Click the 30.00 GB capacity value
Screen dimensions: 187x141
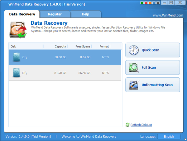point(60,57)
